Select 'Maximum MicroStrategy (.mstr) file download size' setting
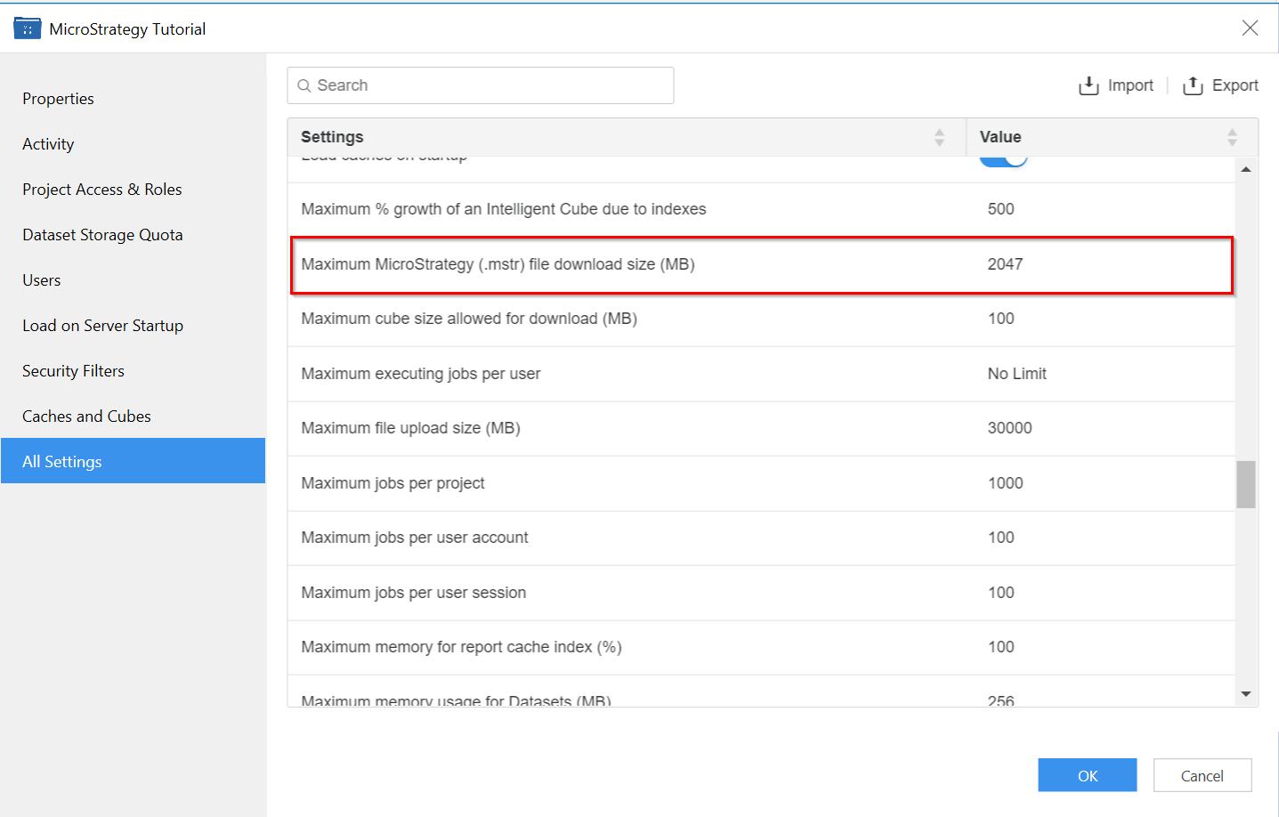The width and height of the screenshot is (1279, 817). click(498, 264)
